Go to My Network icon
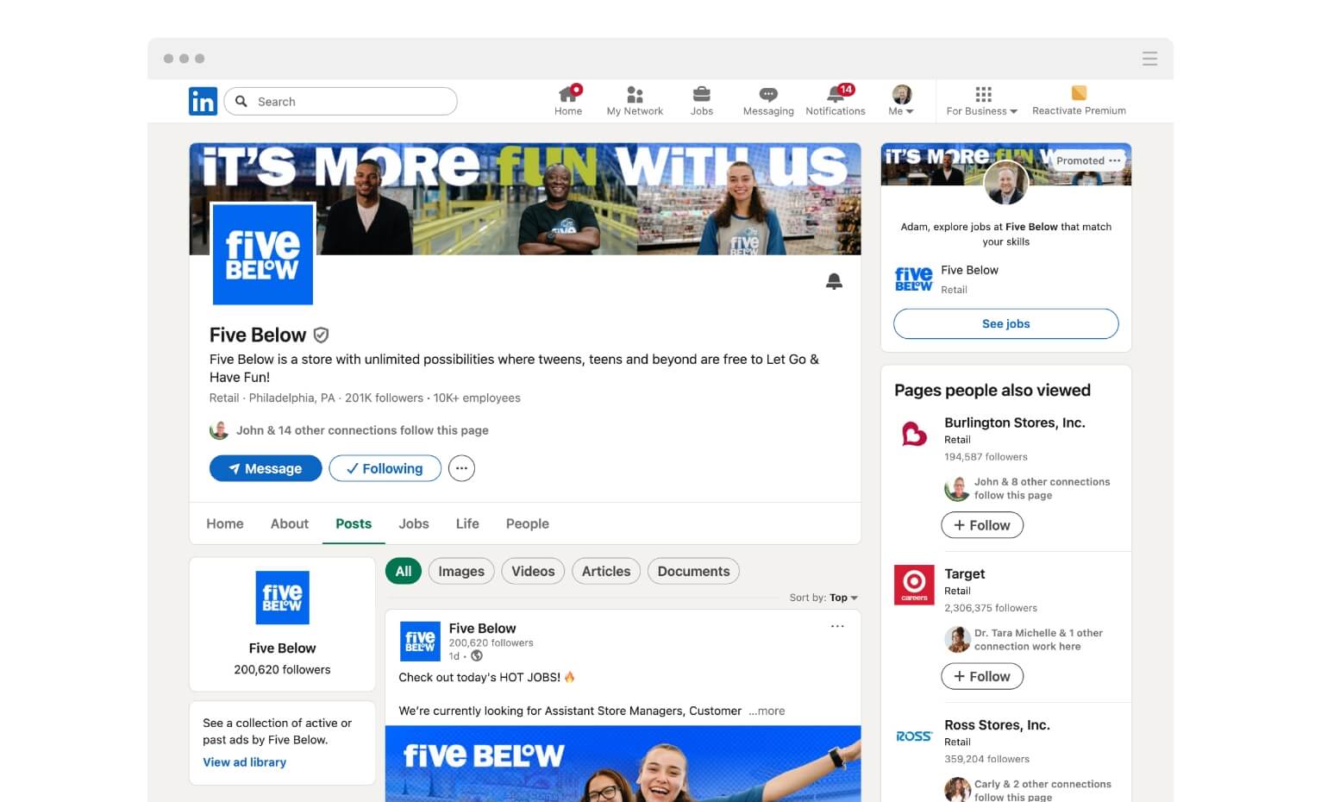This screenshot has width=1321, height=802. point(635,95)
